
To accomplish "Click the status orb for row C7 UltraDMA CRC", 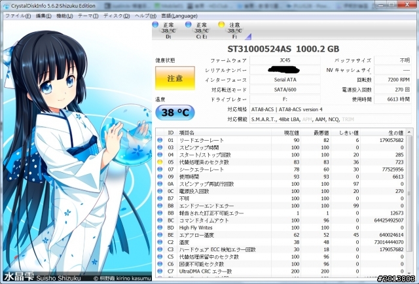I will click(160, 271).
